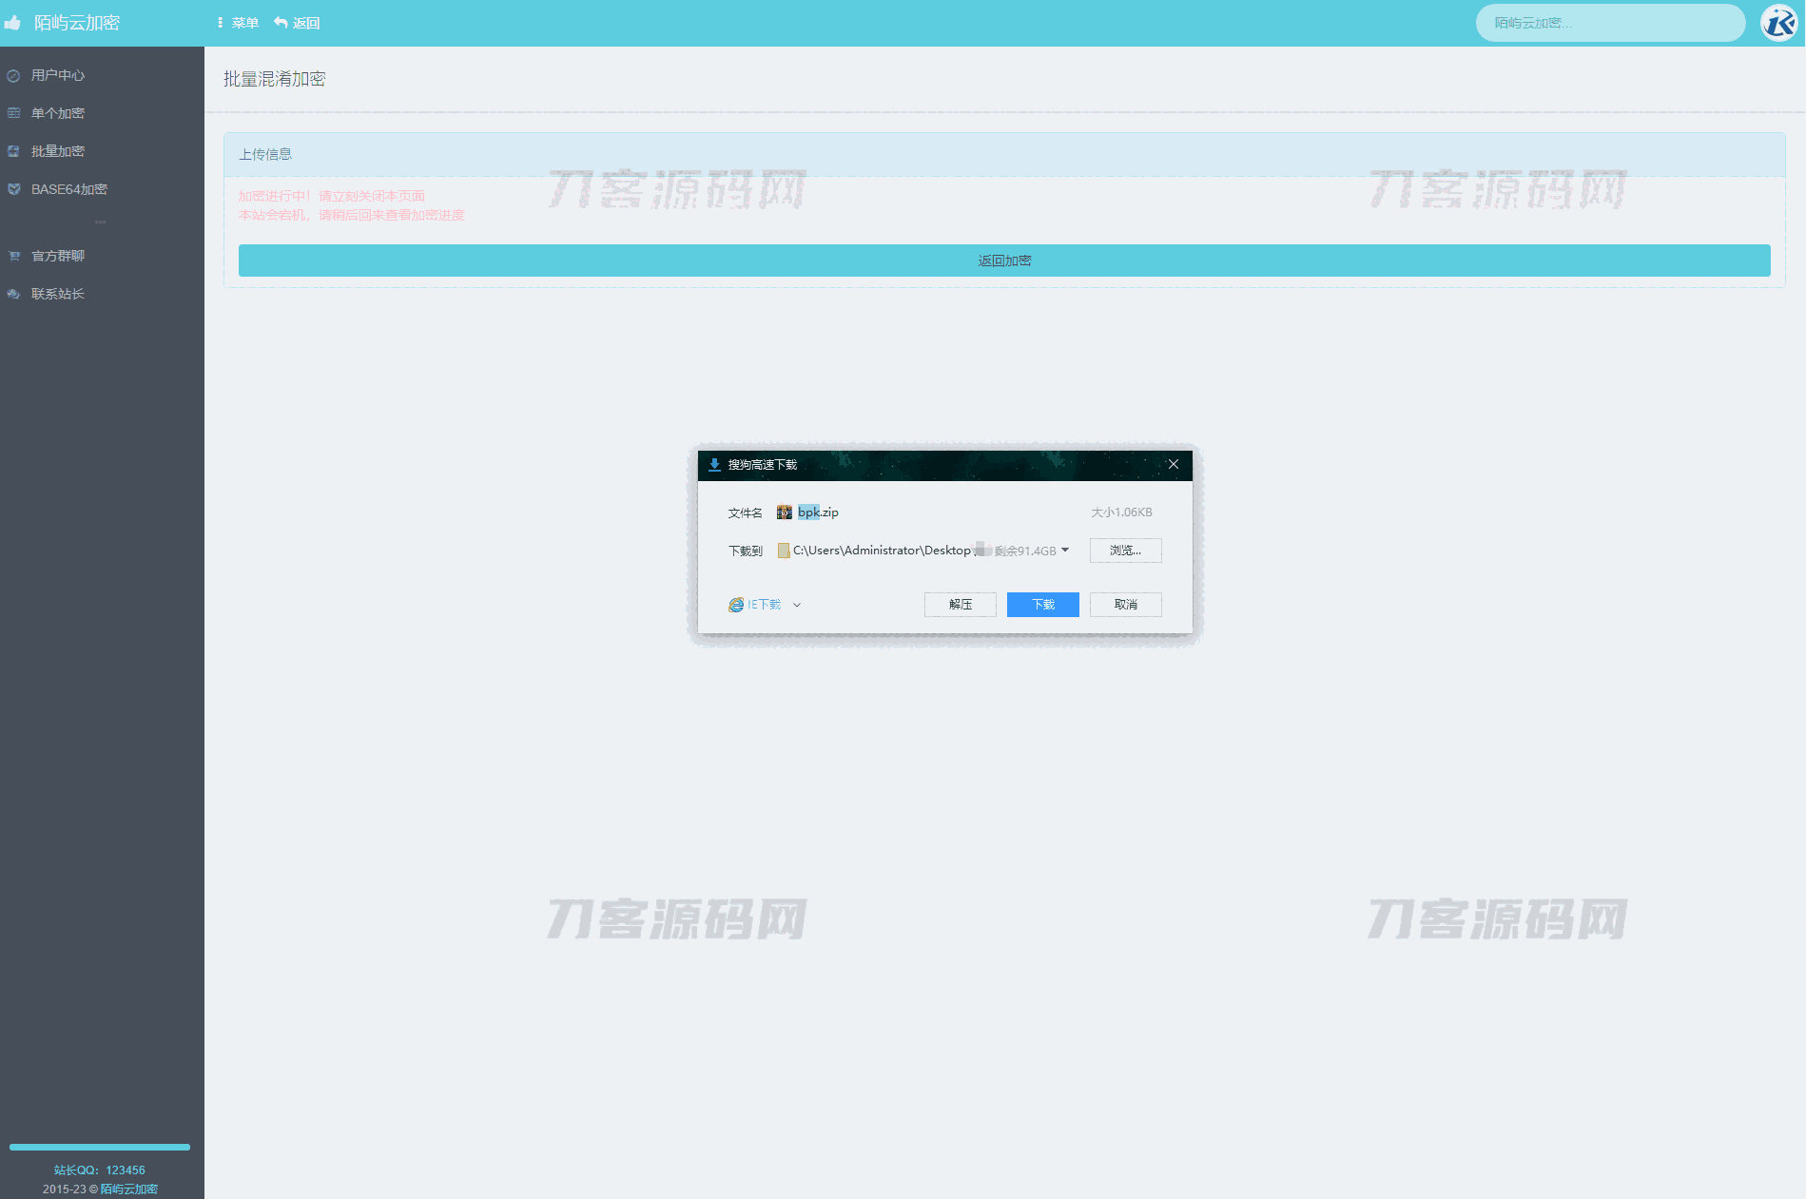Focus the 陌屿云加密 search field

(x=1610, y=23)
